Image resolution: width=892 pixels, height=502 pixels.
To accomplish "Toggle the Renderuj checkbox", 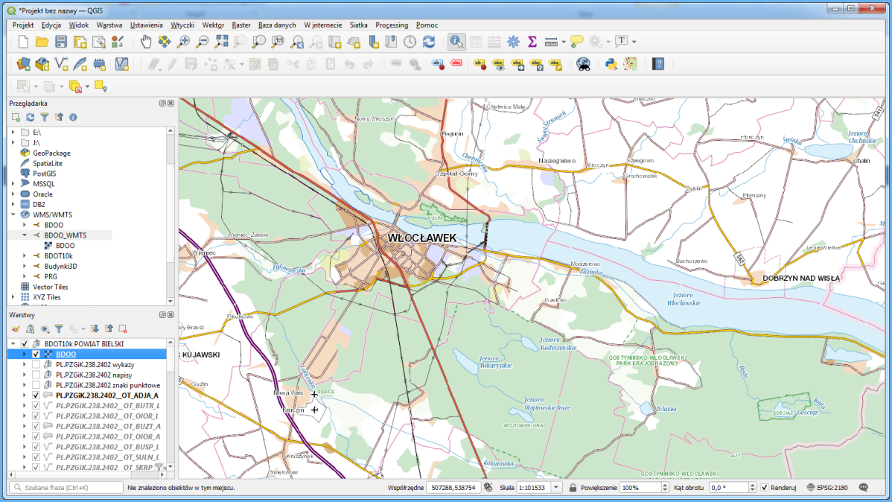I will click(765, 488).
